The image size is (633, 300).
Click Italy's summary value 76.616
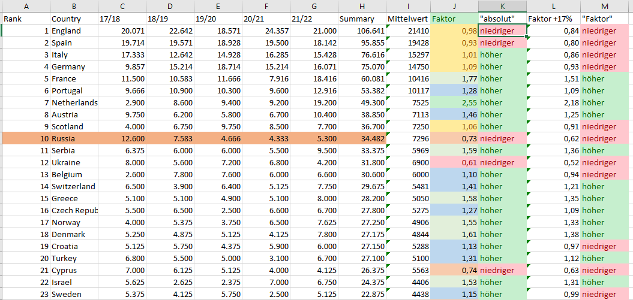tap(362, 54)
